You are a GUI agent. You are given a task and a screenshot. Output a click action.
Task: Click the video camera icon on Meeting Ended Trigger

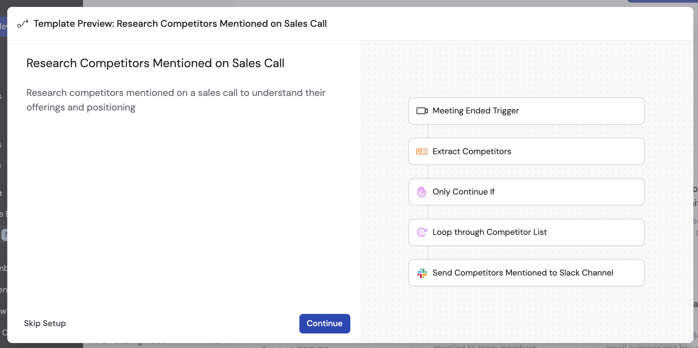pyautogui.click(x=422, y=111)
